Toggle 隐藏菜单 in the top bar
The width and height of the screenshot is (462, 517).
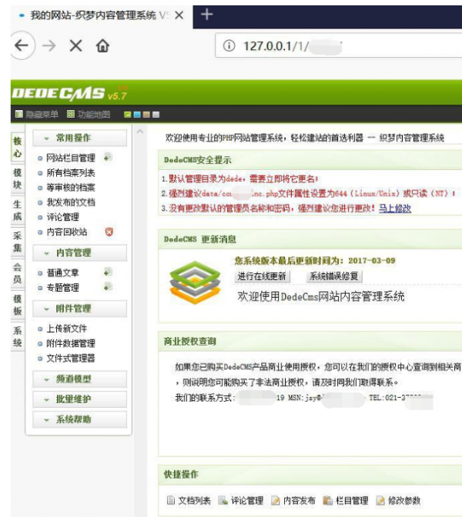coord(37,115)
